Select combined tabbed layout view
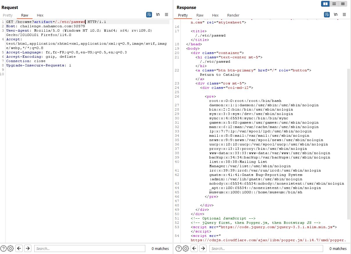Viewport: 351px width, 254px height. click(343, 4)
